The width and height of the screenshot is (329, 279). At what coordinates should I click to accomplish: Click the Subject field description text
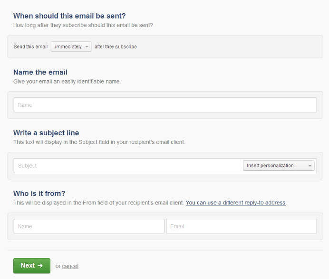tap(99, 142)
